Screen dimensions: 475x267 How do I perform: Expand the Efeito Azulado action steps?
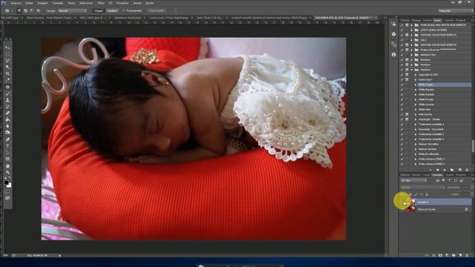tap(416, 94)
